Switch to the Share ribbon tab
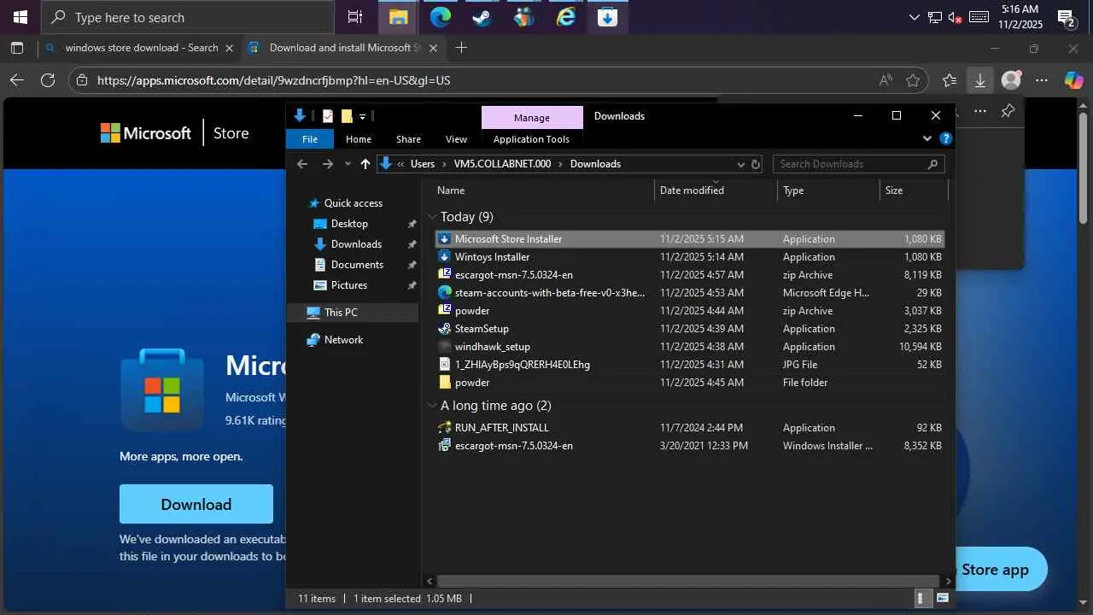1093x615 pixels. (x=408, y=139)
